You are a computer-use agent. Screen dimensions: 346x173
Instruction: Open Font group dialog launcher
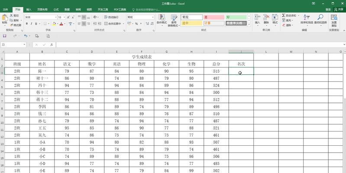74,30
